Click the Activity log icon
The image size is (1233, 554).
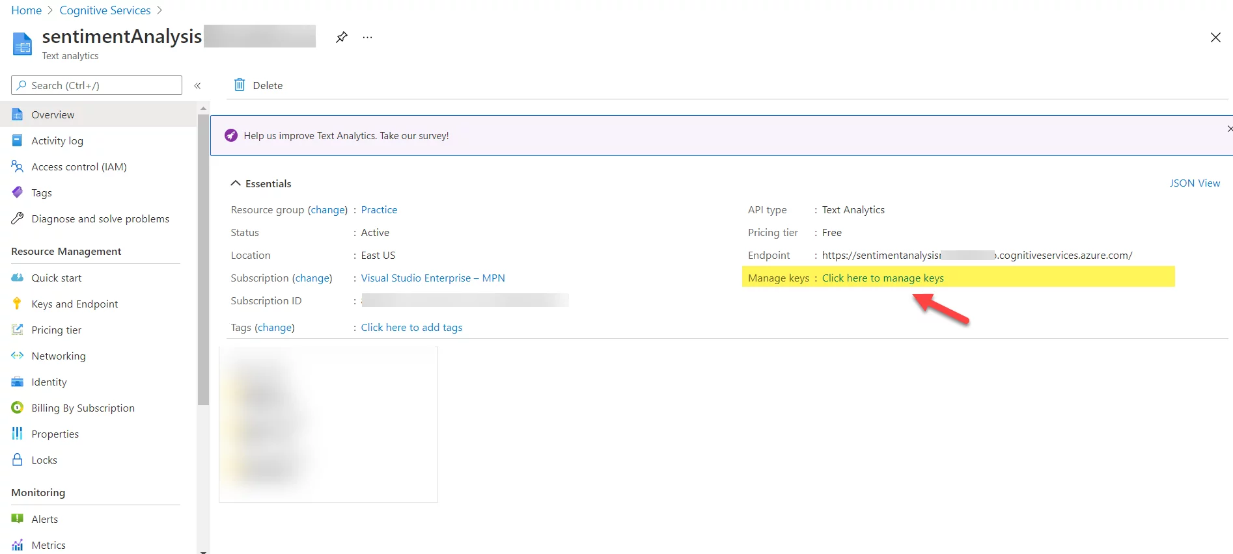pos(18,140)
